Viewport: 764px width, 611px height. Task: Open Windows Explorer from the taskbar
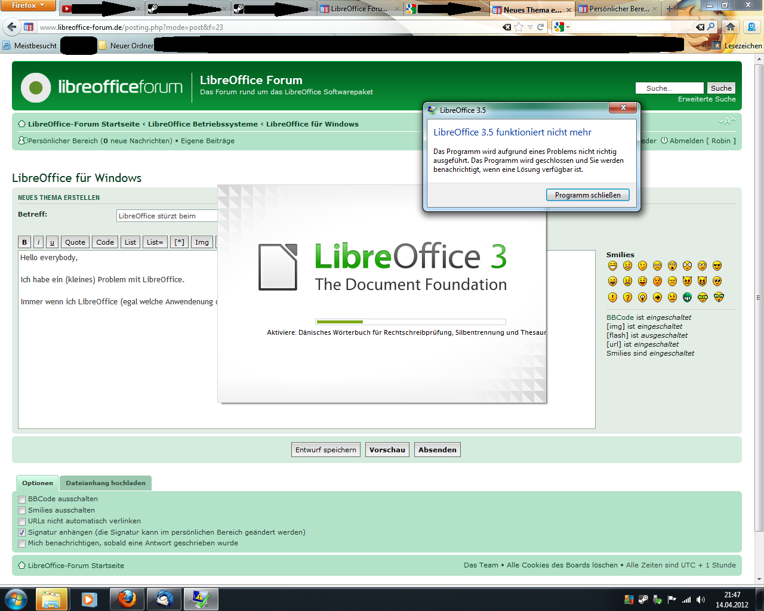pos(51,599)
